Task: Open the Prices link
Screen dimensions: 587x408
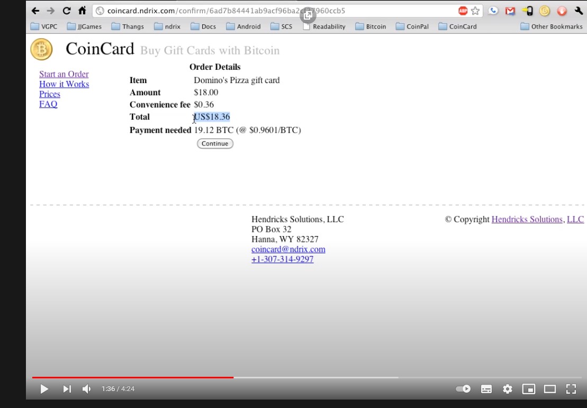Action: [50, 94]
